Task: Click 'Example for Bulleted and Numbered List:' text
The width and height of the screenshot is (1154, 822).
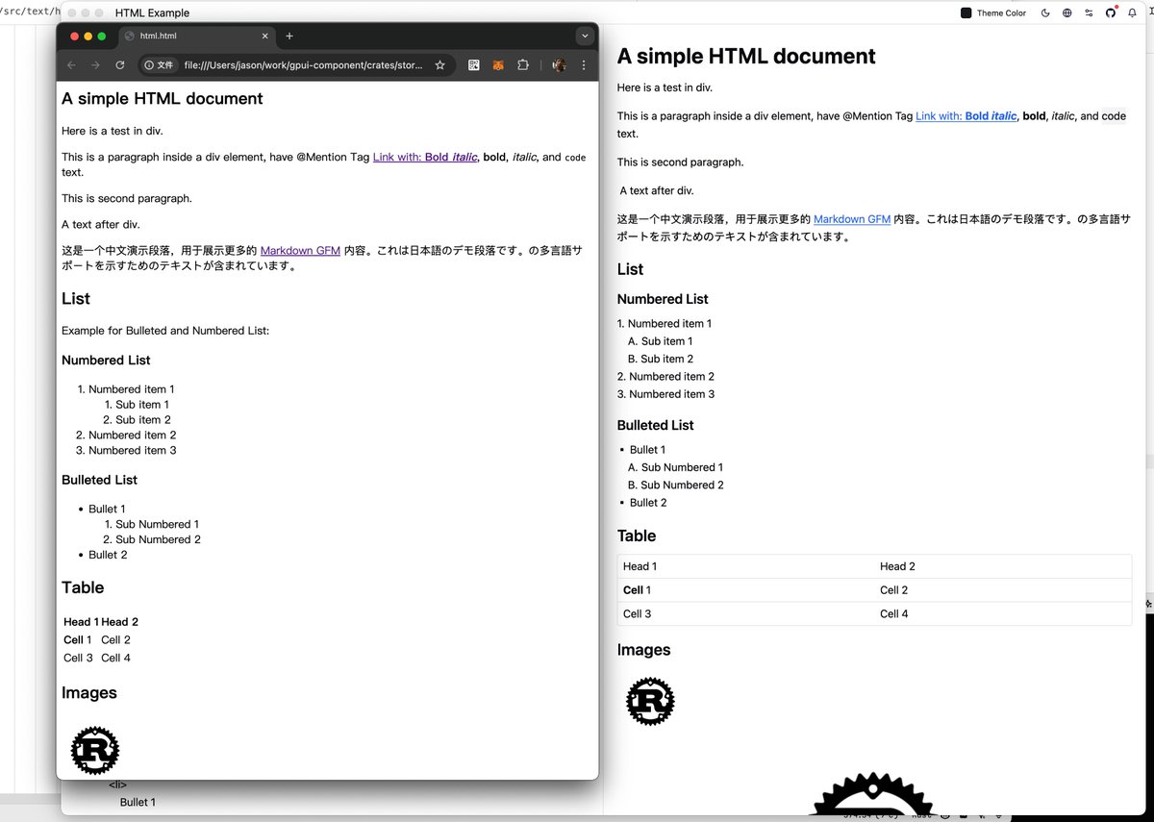Action: (x=165, y=331)
